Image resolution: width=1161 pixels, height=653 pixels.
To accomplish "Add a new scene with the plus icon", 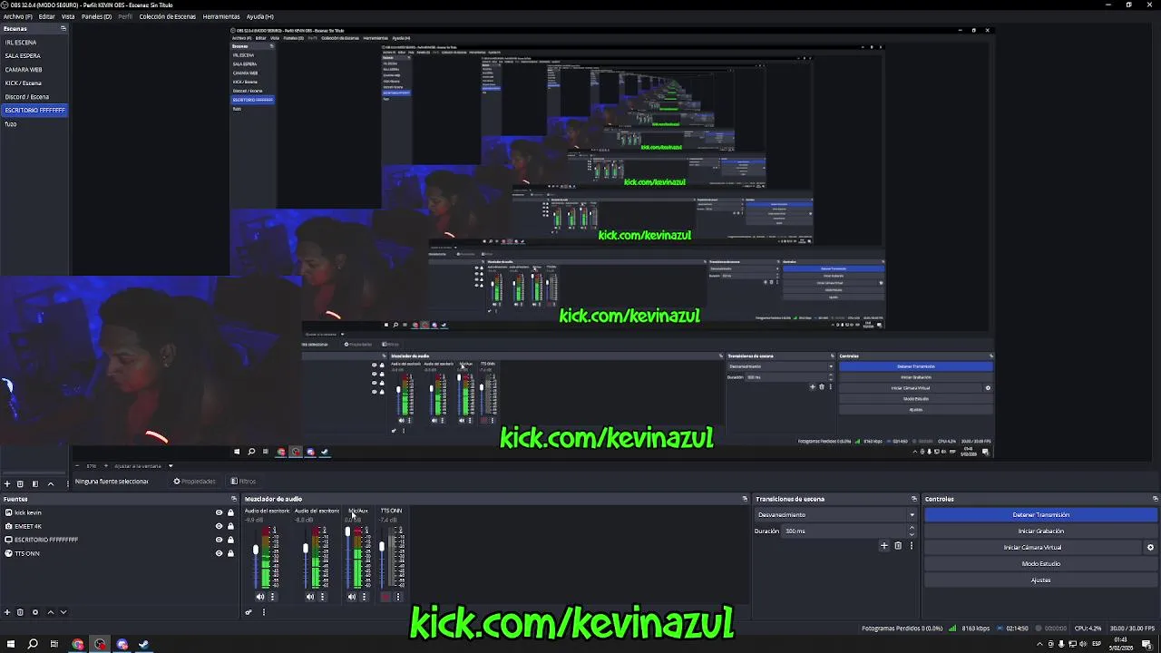I will point(6,483).
